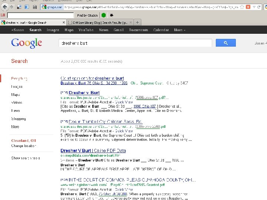Select the Images filter in the left sidebar
Viewport: 267px width, 200px height.
pos(17,87)
